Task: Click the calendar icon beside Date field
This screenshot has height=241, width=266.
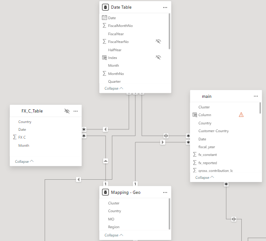Action: coord(104,17)
